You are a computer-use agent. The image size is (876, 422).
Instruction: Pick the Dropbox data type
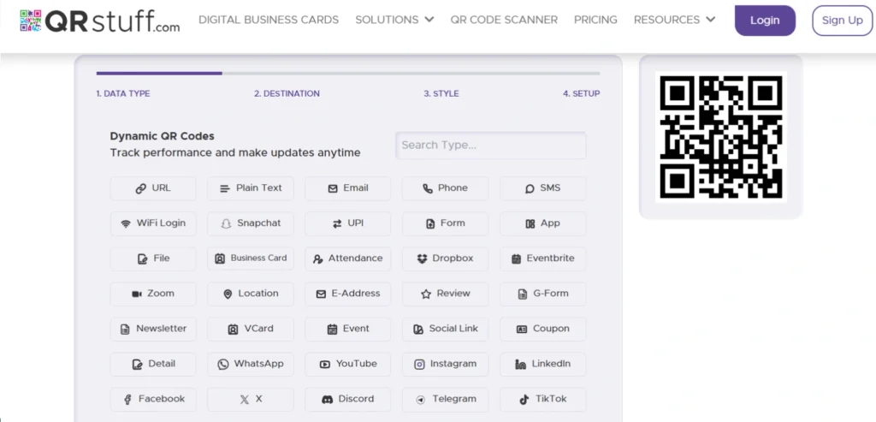click(445, 259)
